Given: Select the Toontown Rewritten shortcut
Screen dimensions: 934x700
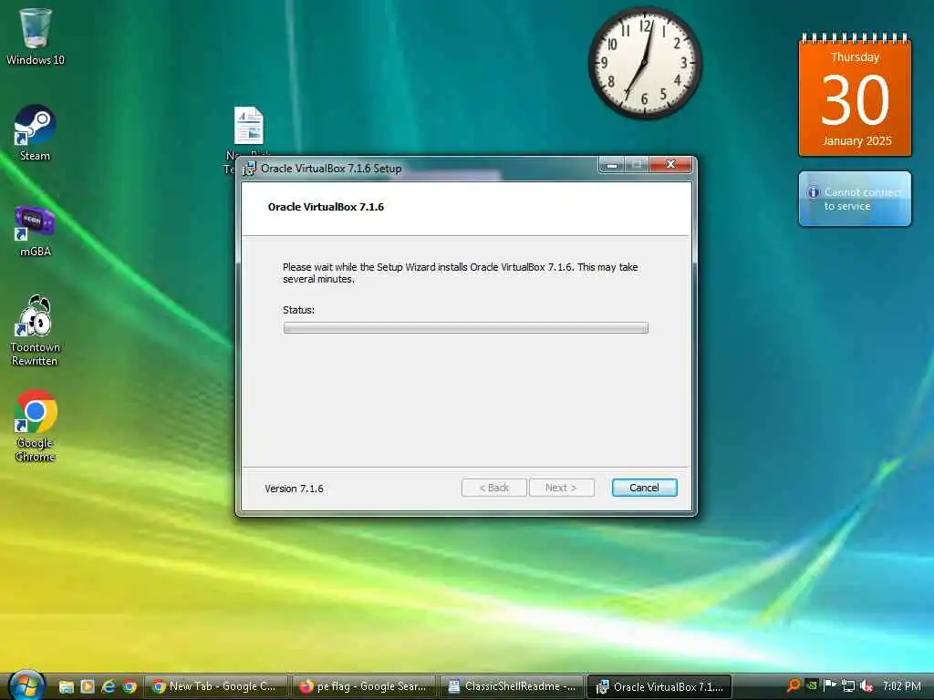Looking at the screenshot, I should [x=36, y=330].
